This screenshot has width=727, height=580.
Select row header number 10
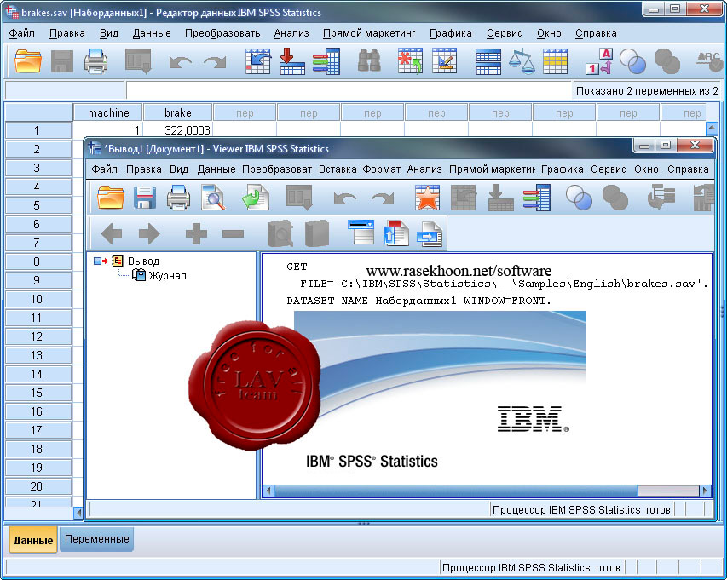pos(37,299)
